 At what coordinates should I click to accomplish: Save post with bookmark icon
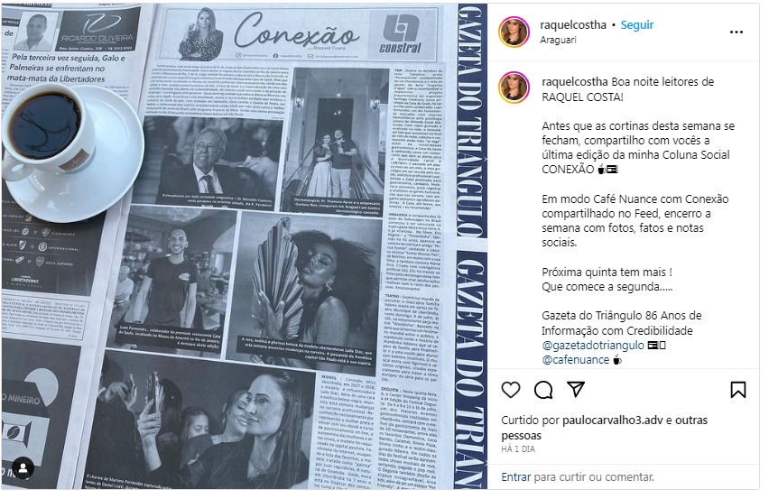(738, 390)
